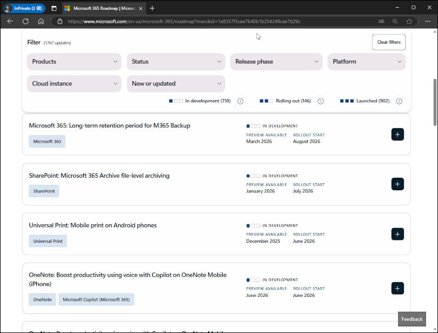The width and height of the screenshot is (438, 333).
Task: Show info about Launched status
Action: pyautogui.click(x=399, y=101)
